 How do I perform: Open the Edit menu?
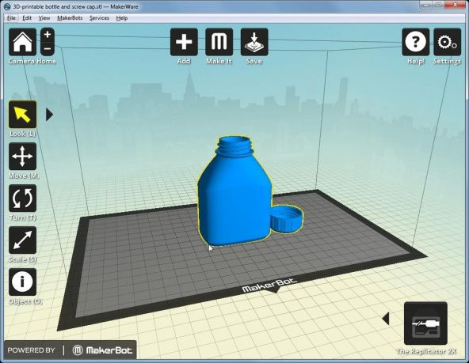point(27,18)
